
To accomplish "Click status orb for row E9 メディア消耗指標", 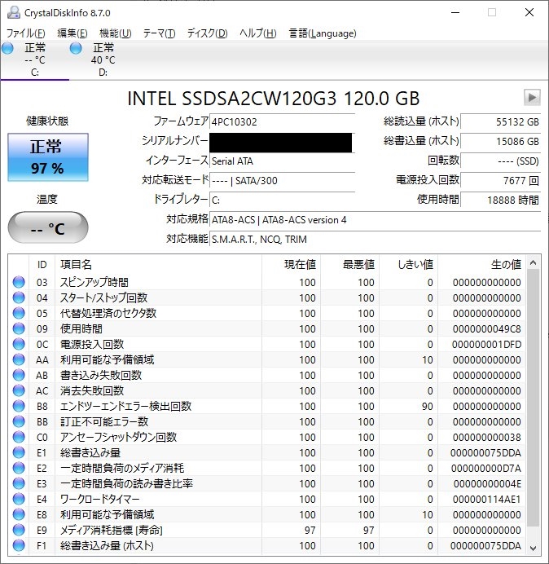I will click(19, 530).
